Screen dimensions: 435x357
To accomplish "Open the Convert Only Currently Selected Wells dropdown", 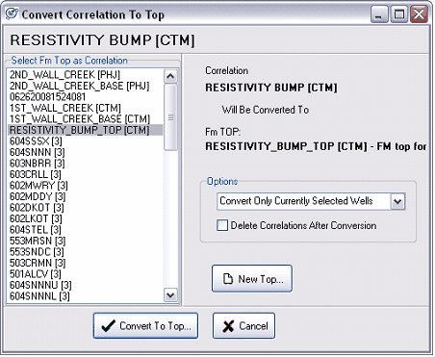I will tap(397, 201).
